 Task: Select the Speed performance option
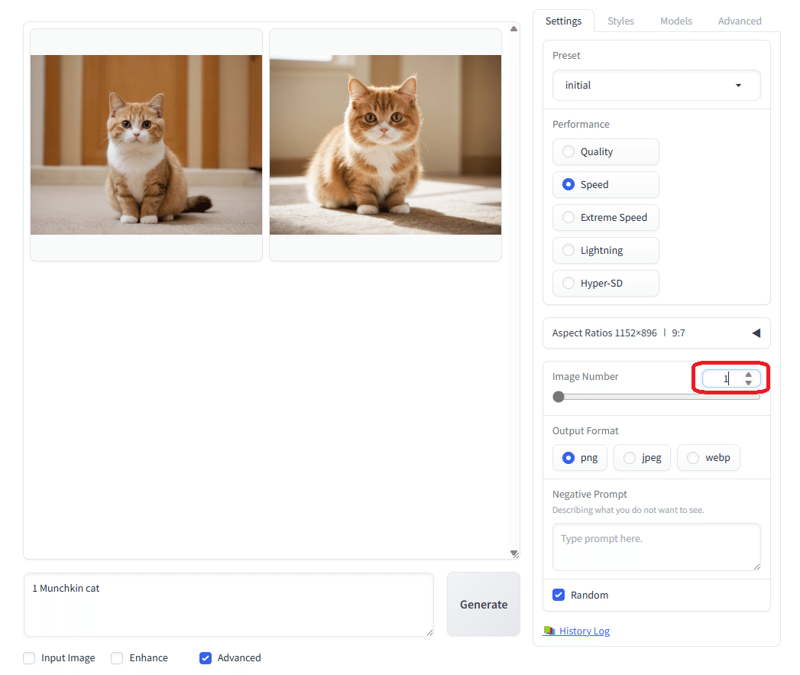tap(606, 184)
